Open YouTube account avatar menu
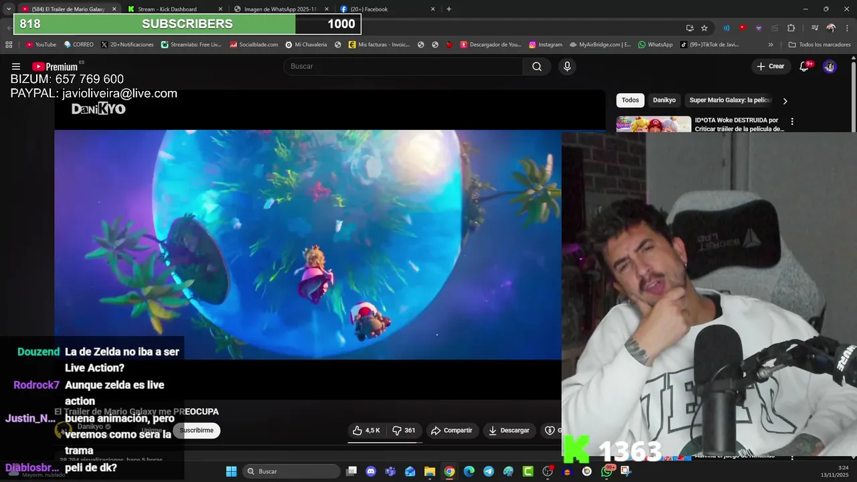 click(x=830, y=66)
